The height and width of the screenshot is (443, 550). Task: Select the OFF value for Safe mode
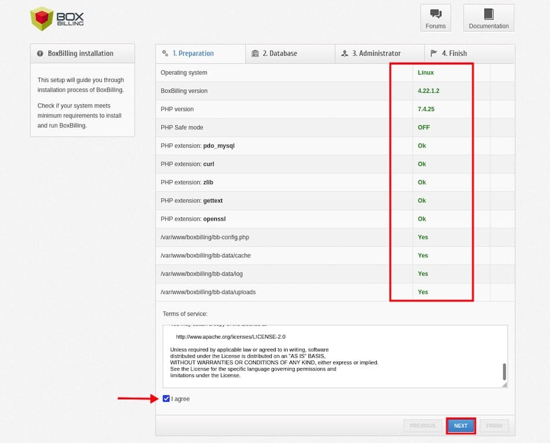click(x=424, y=127)
